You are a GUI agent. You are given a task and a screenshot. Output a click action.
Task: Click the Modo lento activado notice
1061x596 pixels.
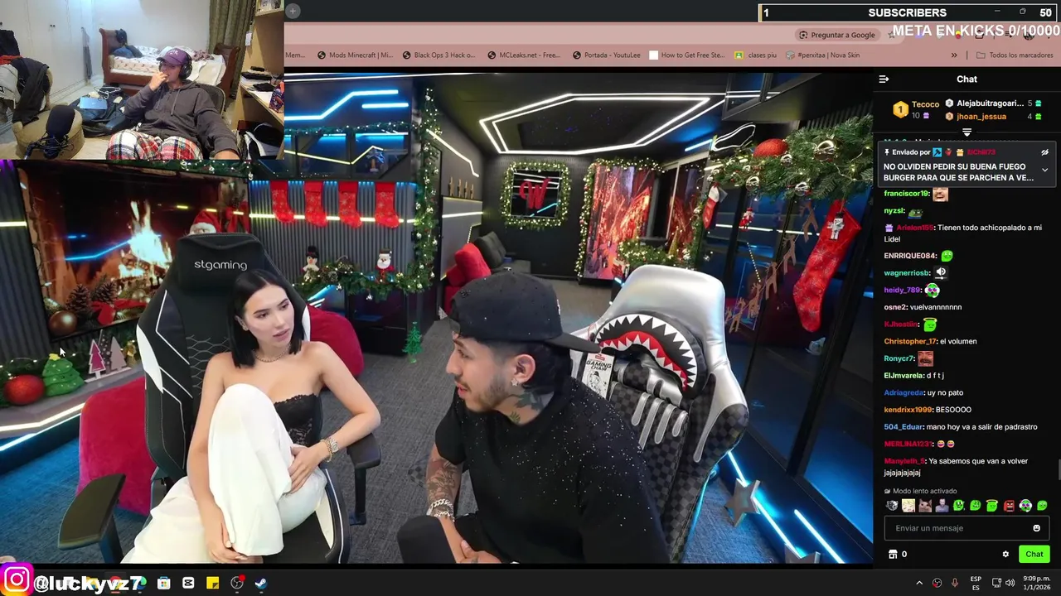click(x=920, y=491)
